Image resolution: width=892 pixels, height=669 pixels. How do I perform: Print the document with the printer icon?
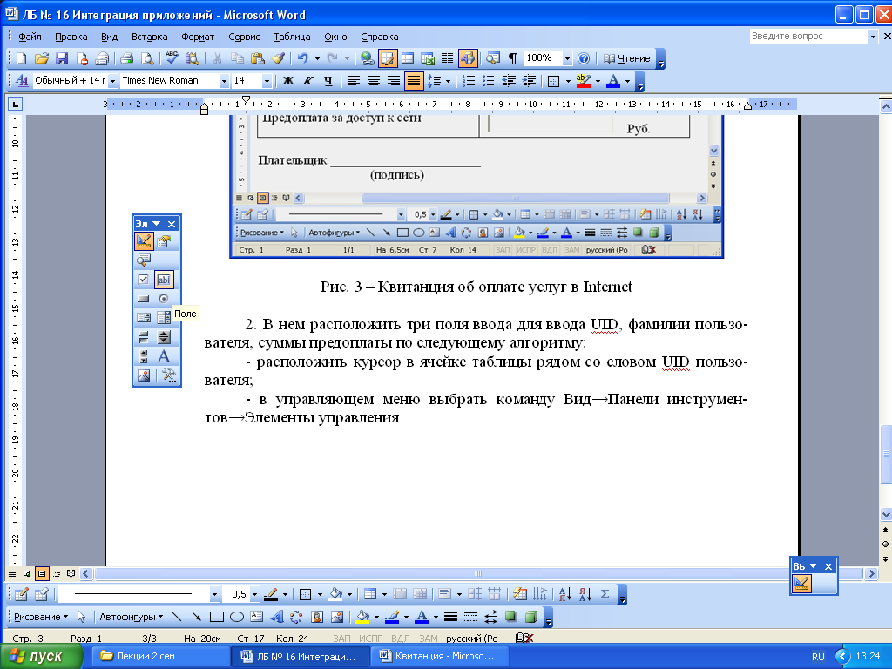tap(127, 58)
